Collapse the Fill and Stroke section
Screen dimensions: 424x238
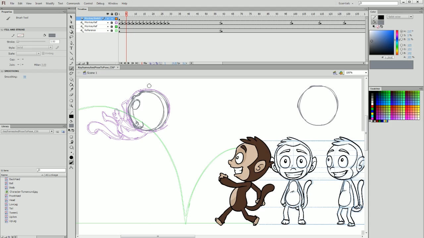[x=2, y=30]
